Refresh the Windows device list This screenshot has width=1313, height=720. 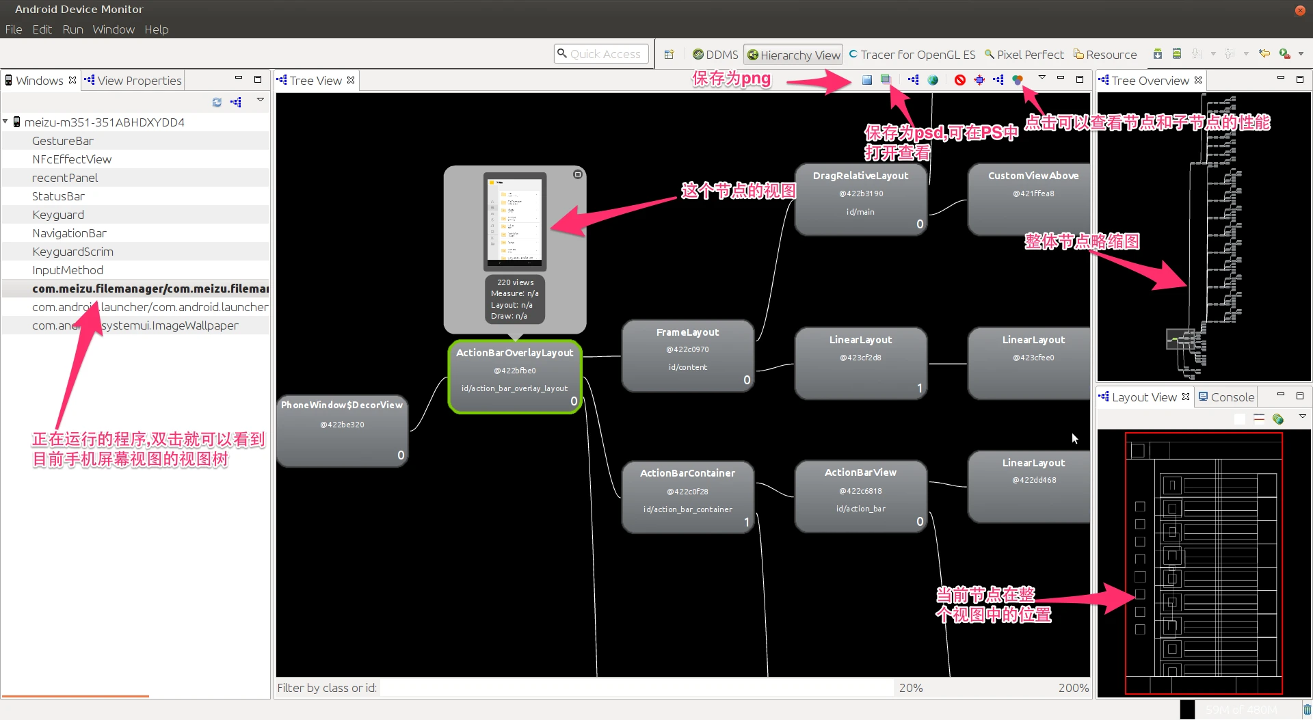click(x=217, y=102)
